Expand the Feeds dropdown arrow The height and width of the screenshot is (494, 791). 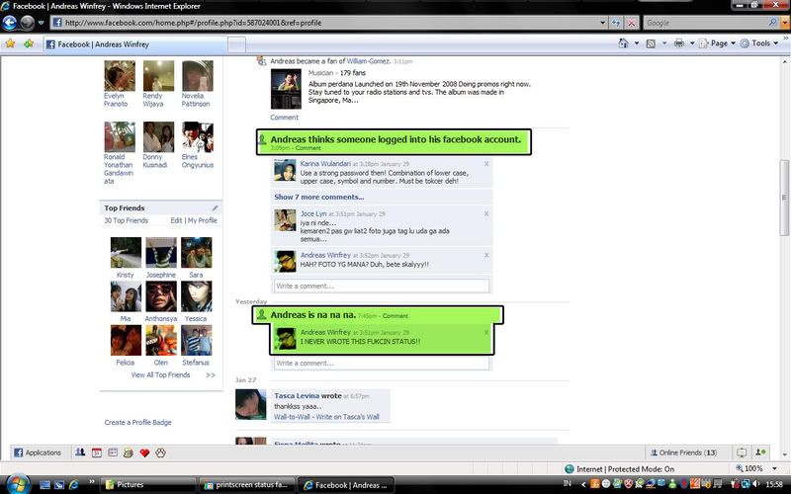coord(663,43)
